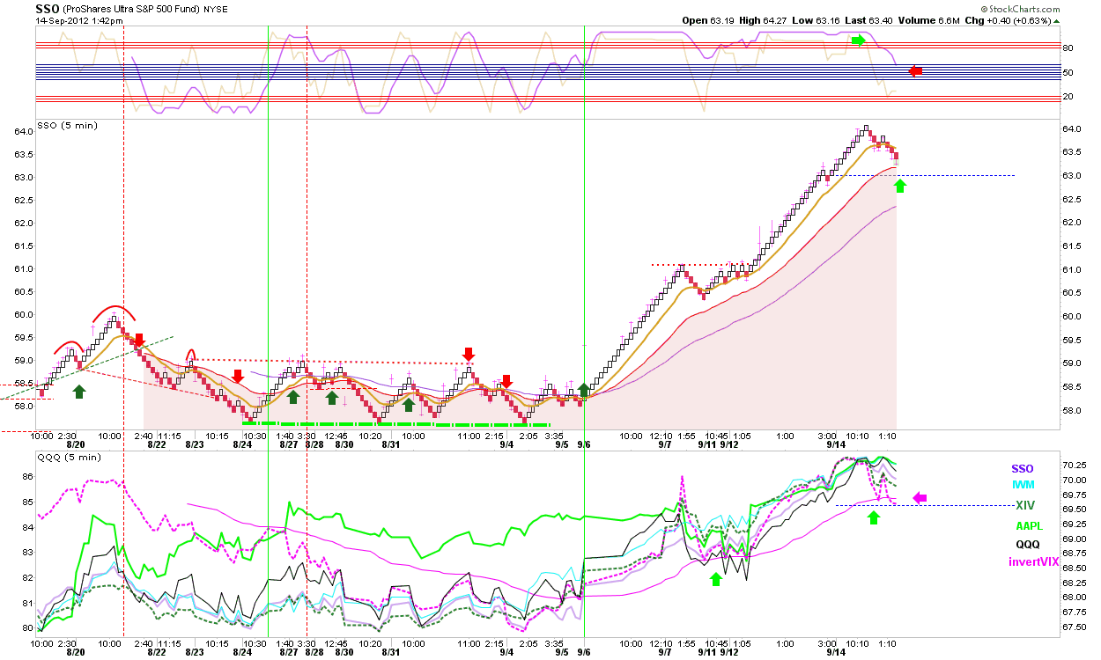Click the 69.50 value on the QQQ panel scale

point(1075,509)
